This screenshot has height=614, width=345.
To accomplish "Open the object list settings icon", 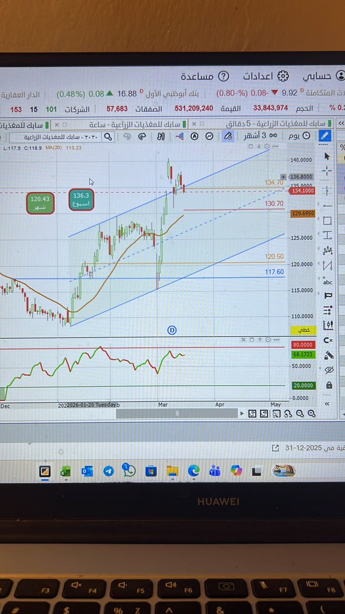I will tap(328, 311).
